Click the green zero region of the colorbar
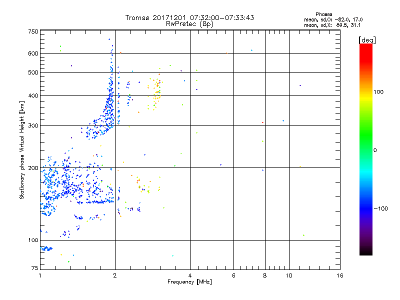The height and width of the screenshot is (300, 400). point(366,150)
